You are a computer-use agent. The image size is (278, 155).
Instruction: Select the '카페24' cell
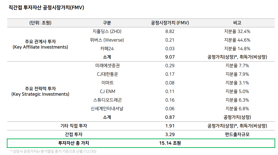(107, 49)
